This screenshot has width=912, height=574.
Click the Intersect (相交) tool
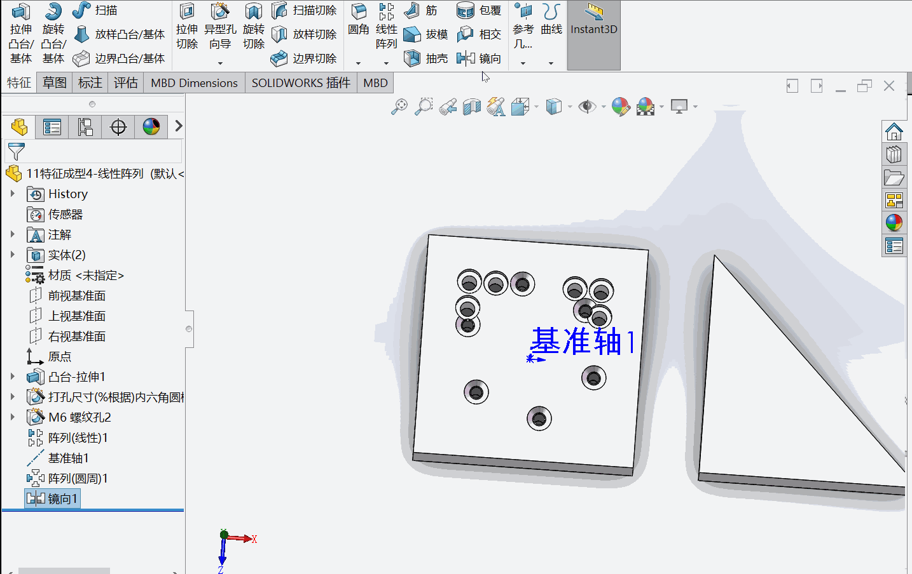[x=480, y=34]
